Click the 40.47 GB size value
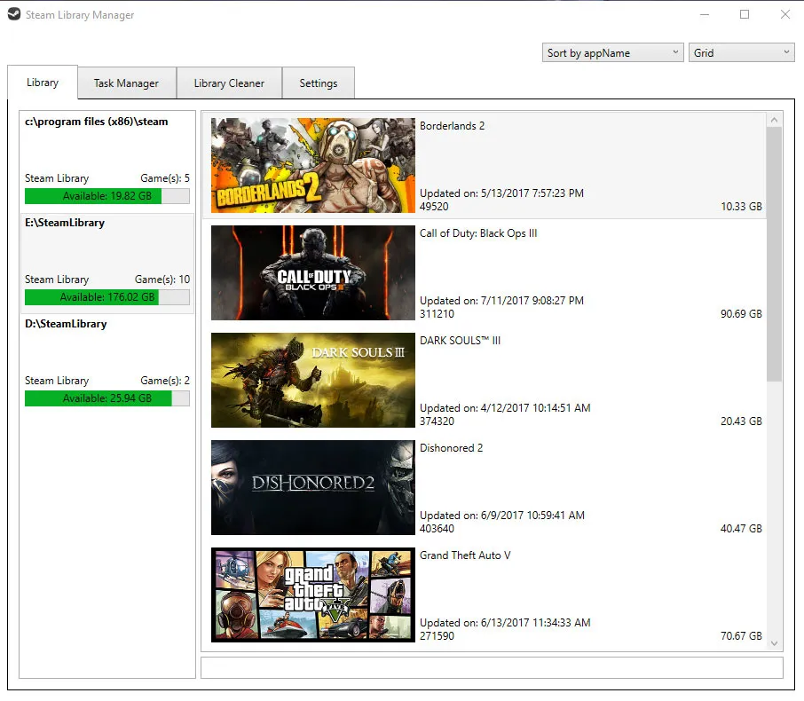The height and width of the screenshot is (701, 804). [x=742, y=529]
